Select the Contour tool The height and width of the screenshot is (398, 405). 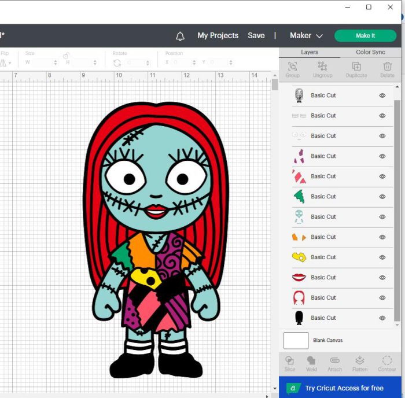pyautogui.click(x=386, y=360)
